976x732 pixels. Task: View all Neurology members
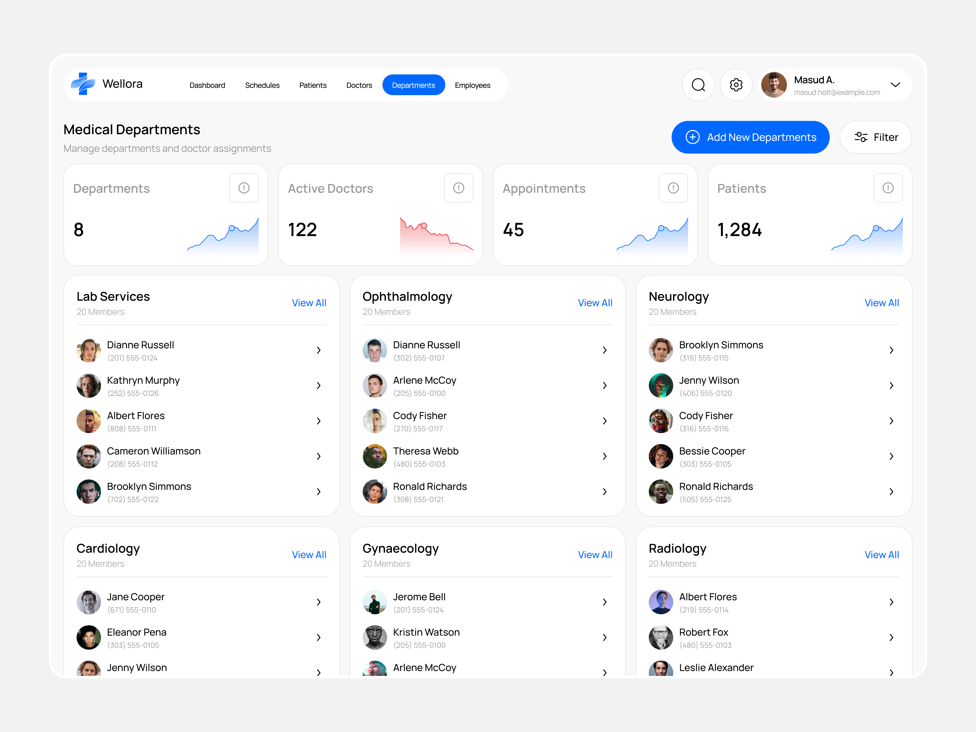point(881,303)
